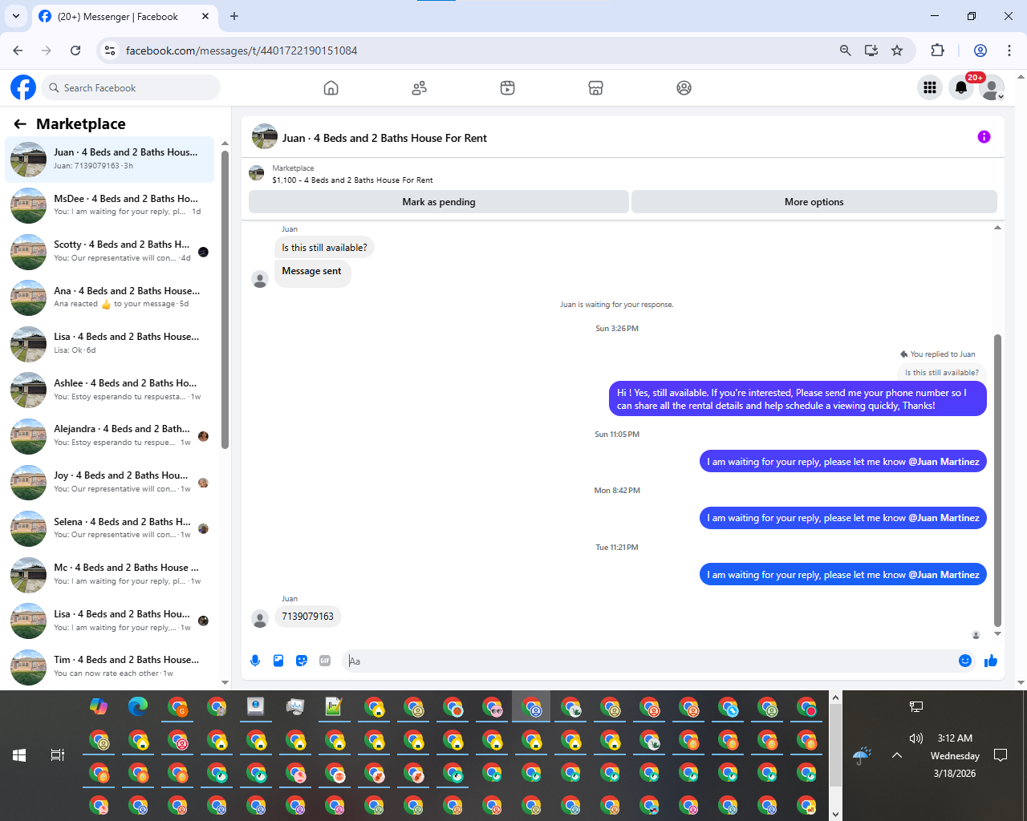Viewport: 1027px width, 821px height.
Task: Open Chrome extensions puzzle icon
Action: [x=937, y=51]
